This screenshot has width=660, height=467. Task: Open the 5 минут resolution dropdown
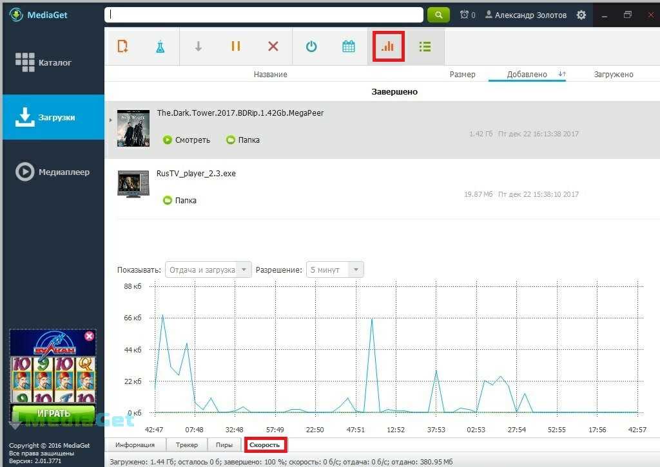click(335, 270)
